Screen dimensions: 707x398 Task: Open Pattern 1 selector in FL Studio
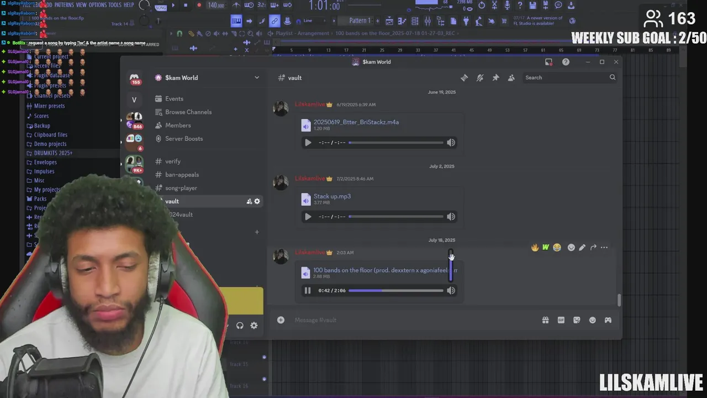coord(360,21)
